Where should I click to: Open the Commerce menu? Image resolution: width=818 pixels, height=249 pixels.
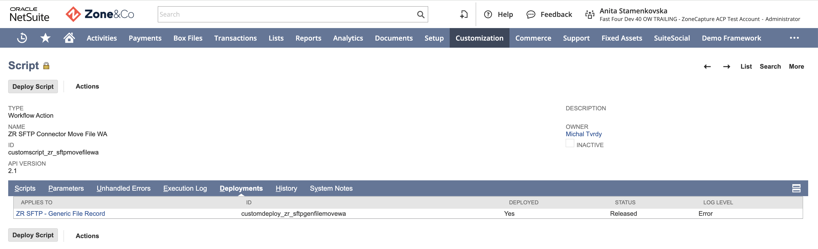click(x=533, y=38)
